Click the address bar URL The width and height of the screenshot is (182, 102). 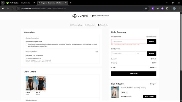point(43,8)
